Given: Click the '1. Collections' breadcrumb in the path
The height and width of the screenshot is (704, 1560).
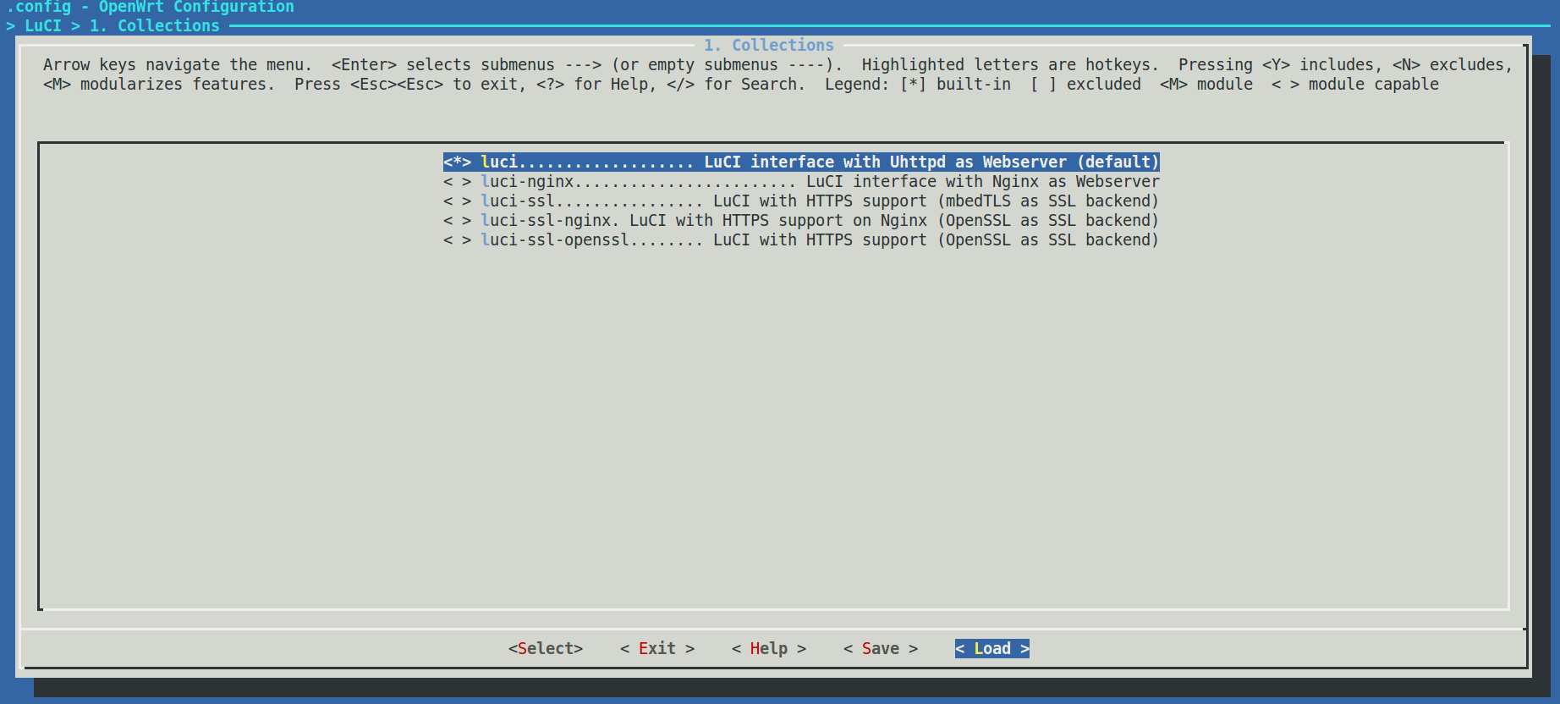Looking at the screenshot, I should pyautogui.click(x=155, y=25).
